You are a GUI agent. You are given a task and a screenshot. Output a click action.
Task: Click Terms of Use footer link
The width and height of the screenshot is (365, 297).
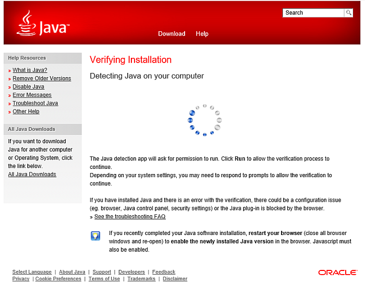104,279
